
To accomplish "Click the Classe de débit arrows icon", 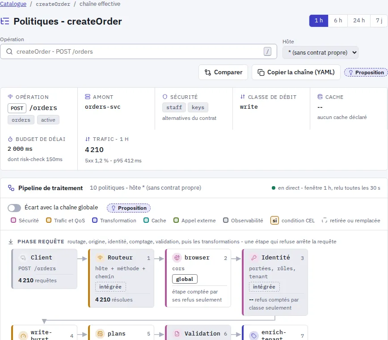I will (x=243, y=97).
